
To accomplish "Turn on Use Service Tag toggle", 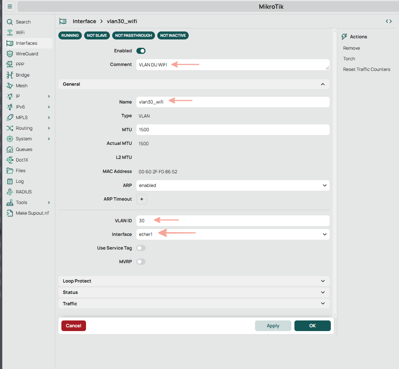I will coord(141,248).
